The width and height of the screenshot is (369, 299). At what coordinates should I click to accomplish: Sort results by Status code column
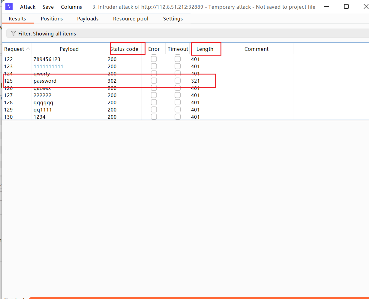124,49
